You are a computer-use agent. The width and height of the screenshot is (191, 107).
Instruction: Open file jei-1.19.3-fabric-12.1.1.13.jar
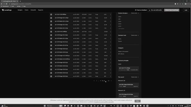pos(62,21)
